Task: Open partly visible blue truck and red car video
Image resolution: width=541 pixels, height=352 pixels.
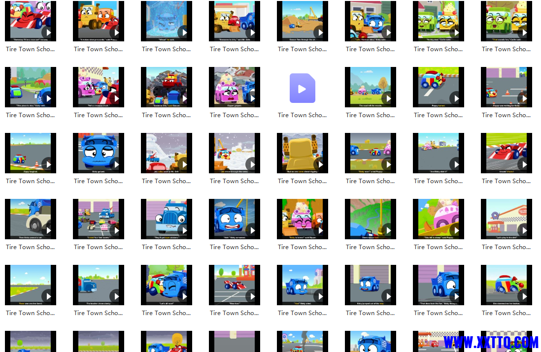Action: click(167, 341)
